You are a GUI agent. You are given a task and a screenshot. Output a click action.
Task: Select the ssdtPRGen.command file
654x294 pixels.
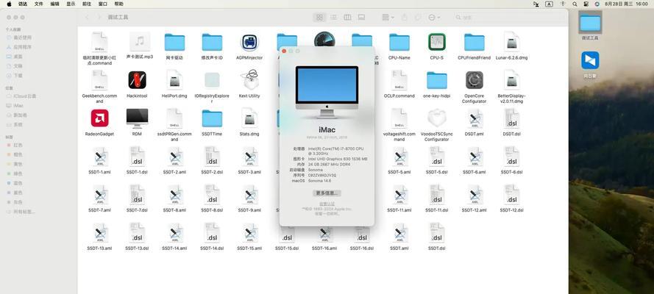(174, 118)
